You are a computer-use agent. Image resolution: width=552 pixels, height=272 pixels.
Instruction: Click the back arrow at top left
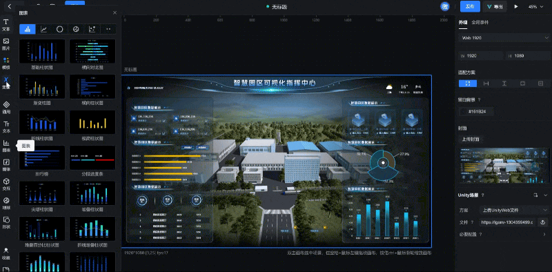[10, 6]
